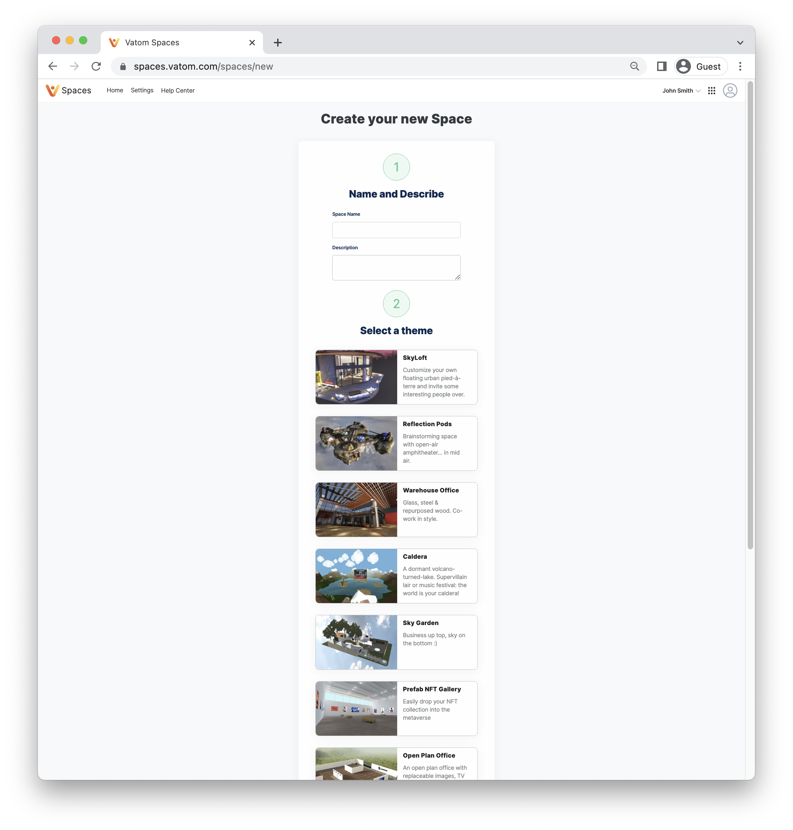Click the address bar URL

[x=203, y=66]
